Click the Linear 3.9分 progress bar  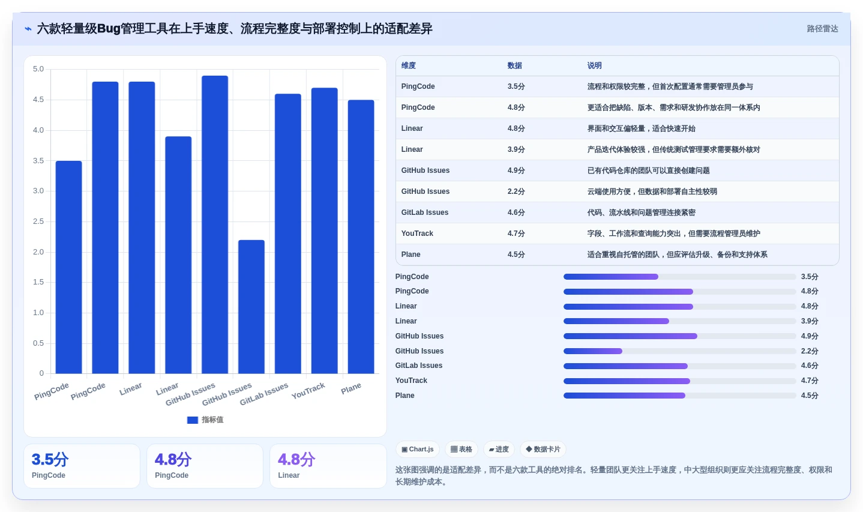point(680,321)
